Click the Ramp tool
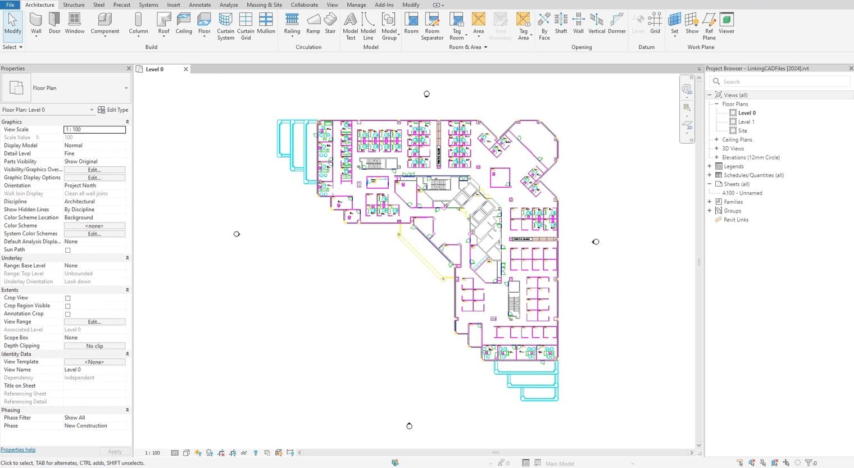The height and width of the screenshot is (468, 854). click(x=313, y=24)
